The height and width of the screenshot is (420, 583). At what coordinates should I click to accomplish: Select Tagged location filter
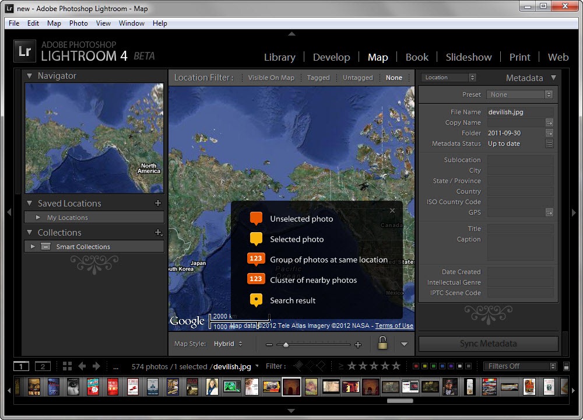[318, 78]
